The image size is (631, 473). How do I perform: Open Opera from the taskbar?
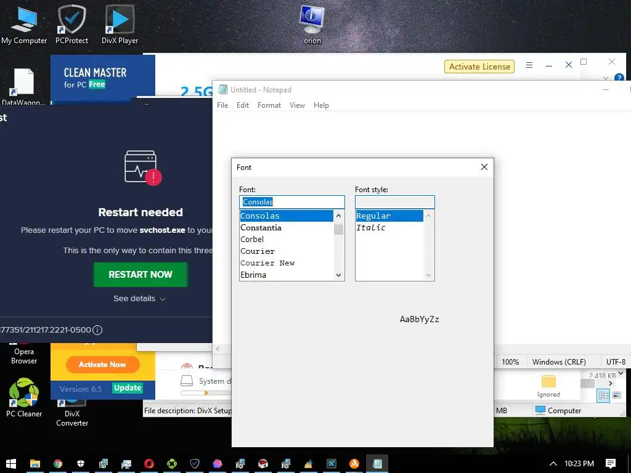[x=149, y=464]
